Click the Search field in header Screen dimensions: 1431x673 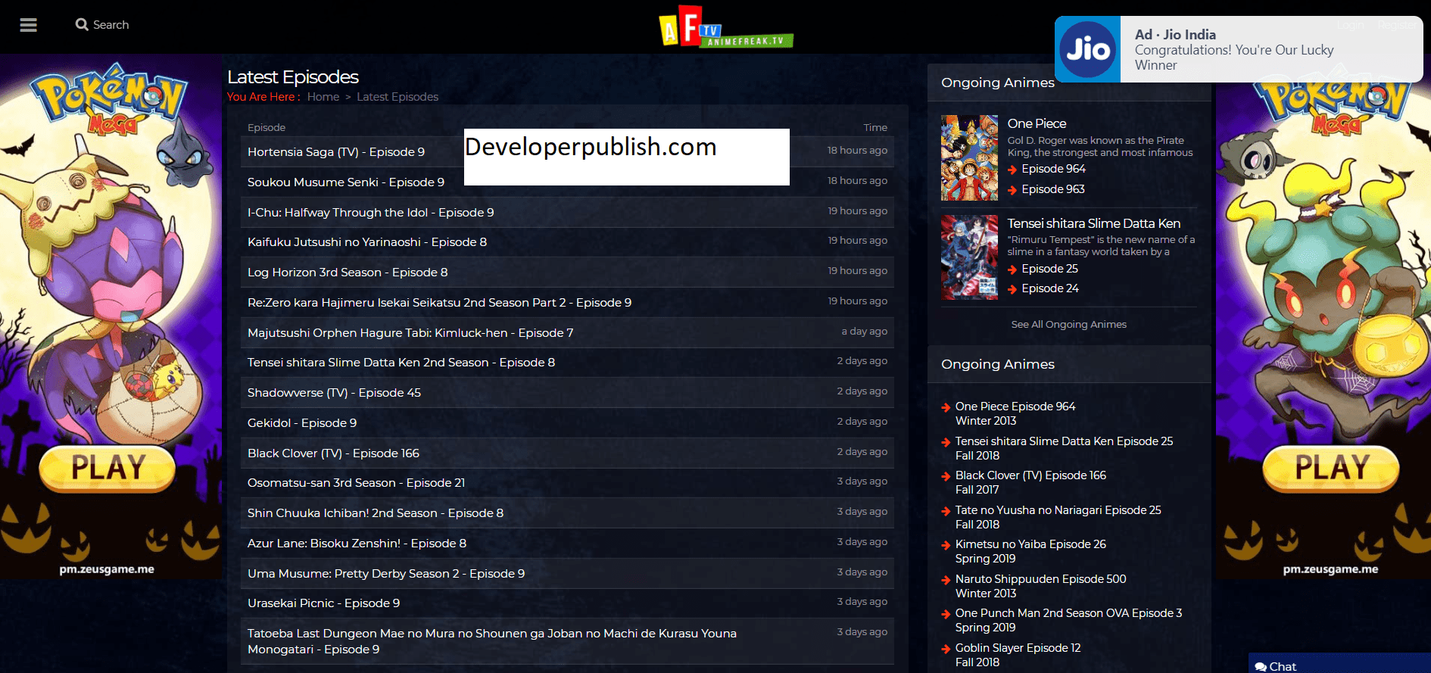[111, 25]
